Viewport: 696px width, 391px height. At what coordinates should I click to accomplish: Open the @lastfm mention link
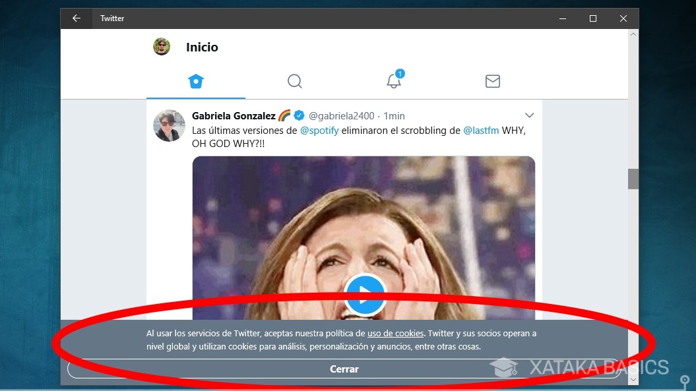click(481, 131)
